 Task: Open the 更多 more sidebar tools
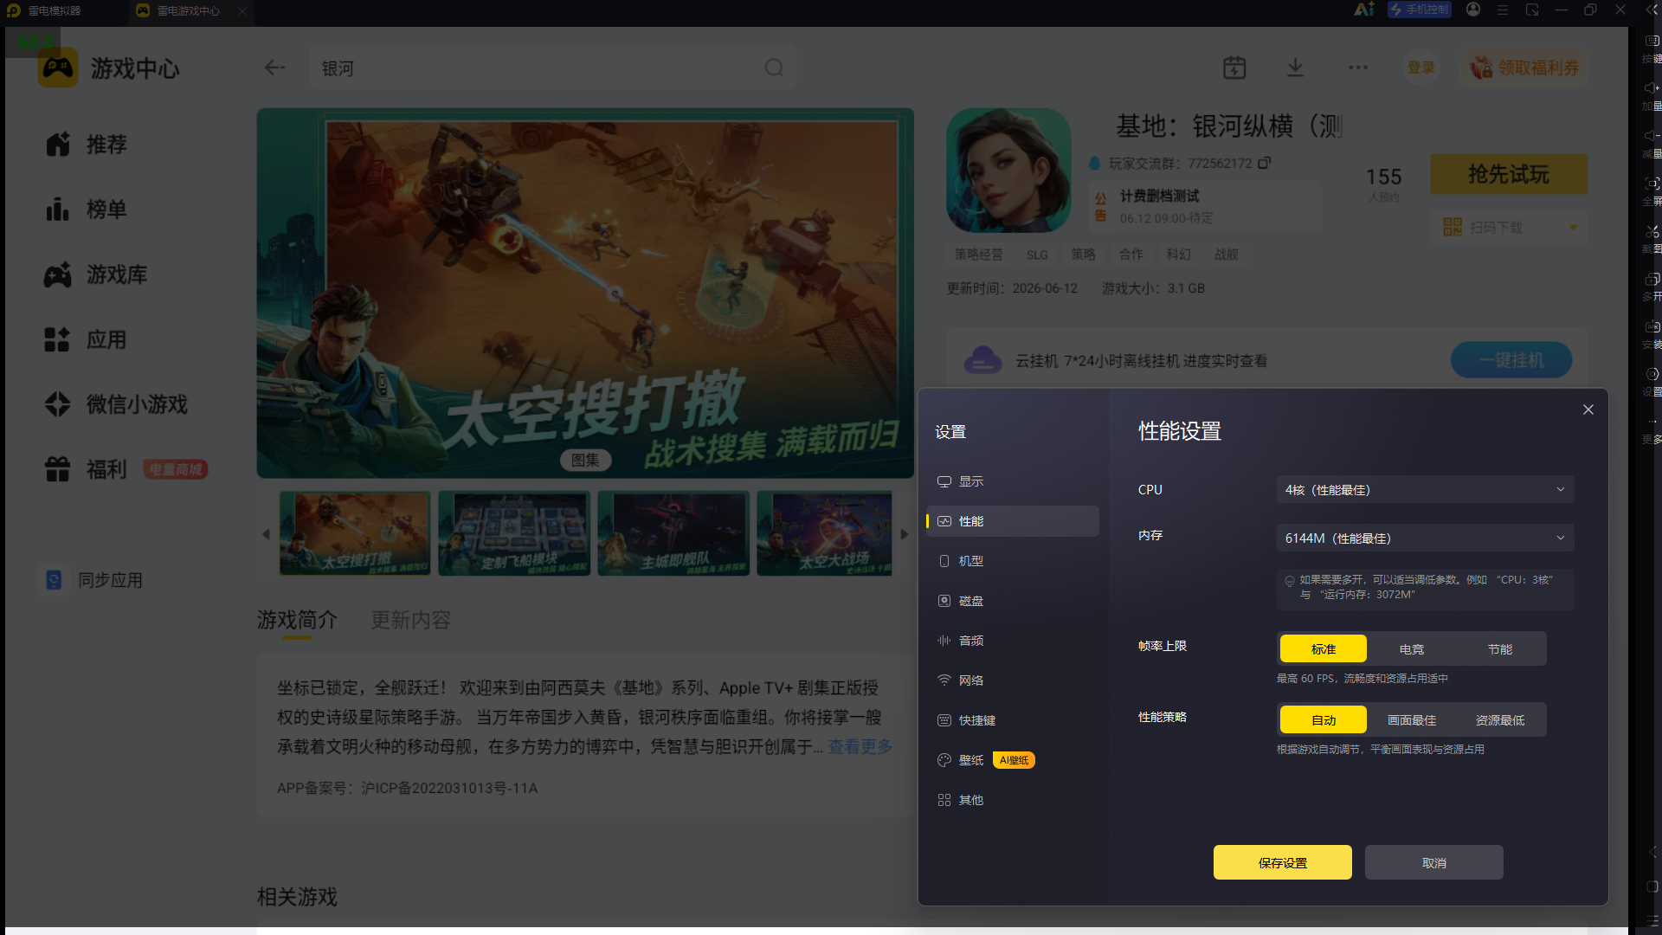coord(1652,429)
